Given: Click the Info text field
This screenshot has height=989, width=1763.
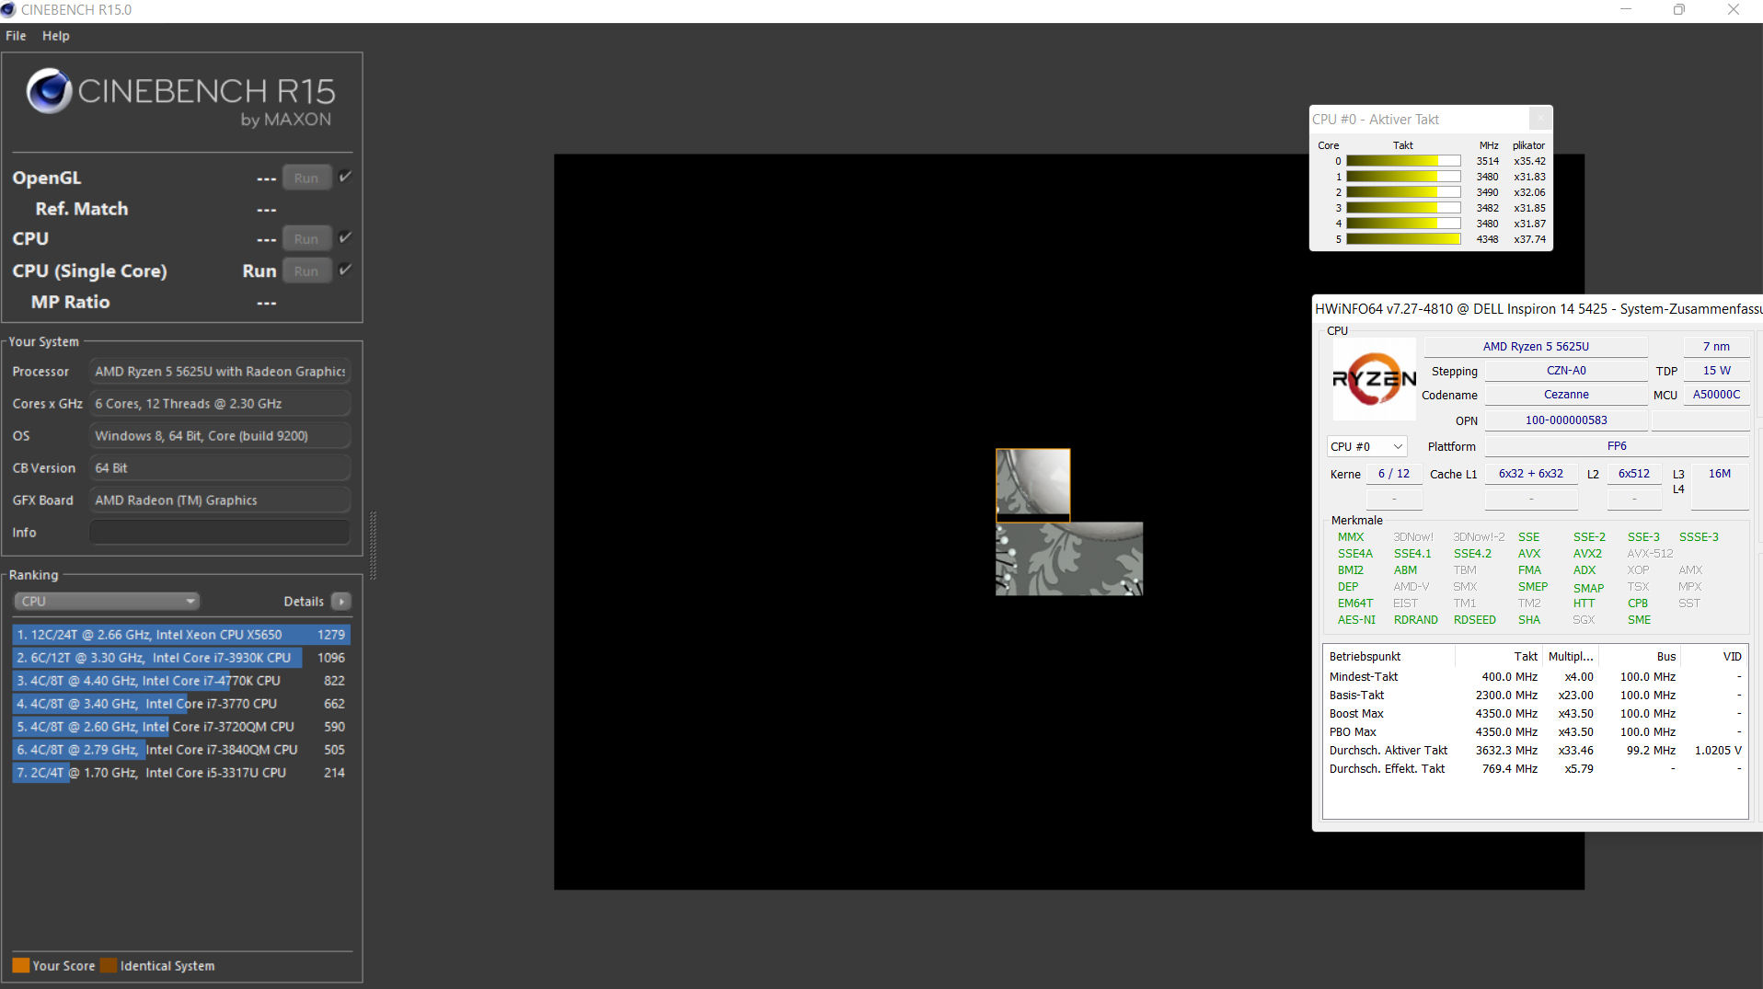Looking at the screenshot, I should [219, 533].
